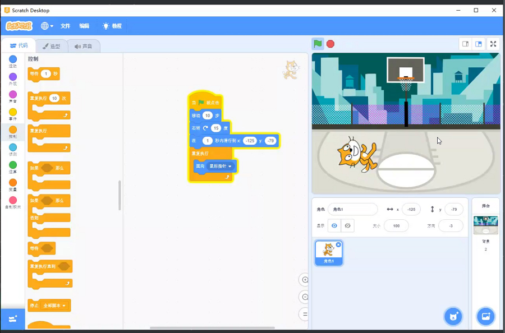Switch to large stage layout

pos(479,44)
